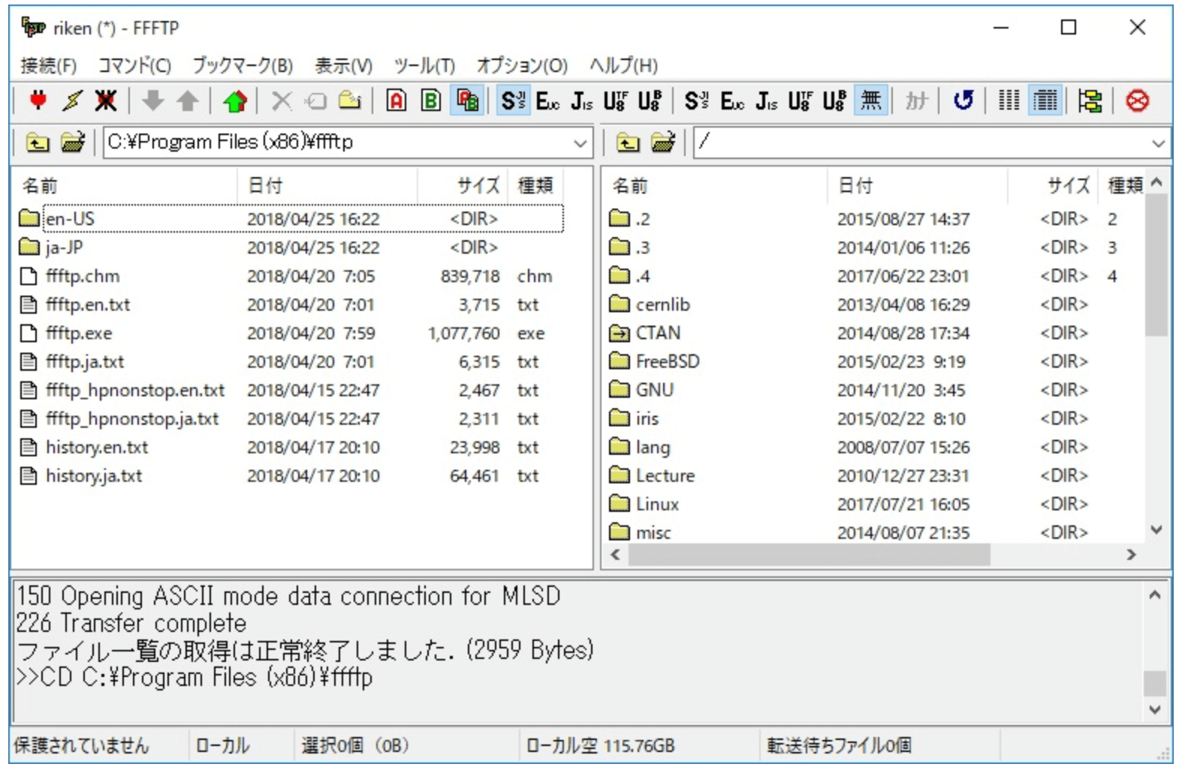Click the Download down-arrow icon
This screenshot has height=773, width=1179.
(x=153, y=101)
